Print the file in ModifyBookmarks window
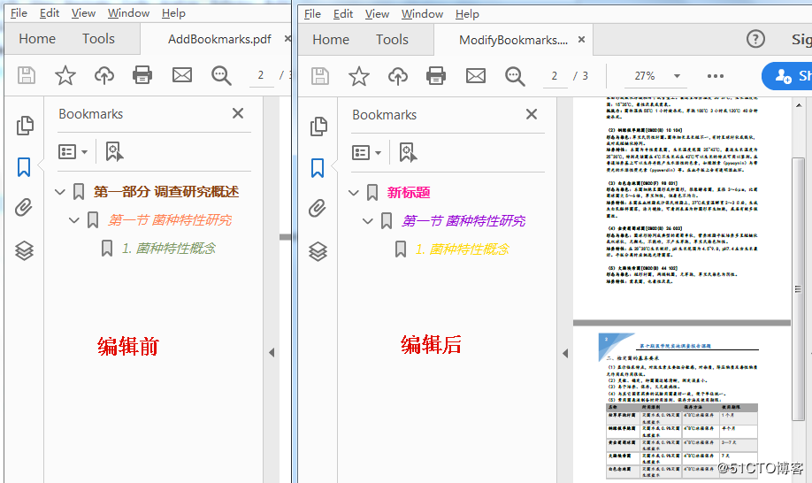812x483 pixels. (x=436, y=77)
